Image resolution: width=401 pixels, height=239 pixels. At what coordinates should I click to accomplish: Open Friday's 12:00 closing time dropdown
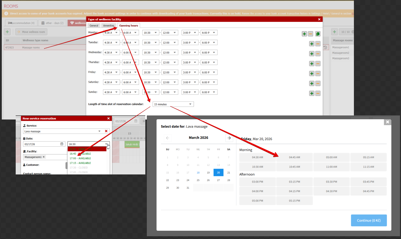point(170,72)
